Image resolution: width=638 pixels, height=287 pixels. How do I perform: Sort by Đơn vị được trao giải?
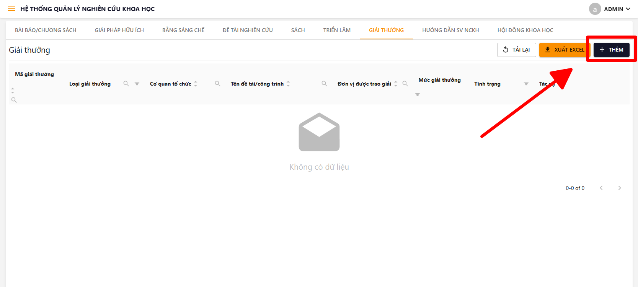pyautogui.click(x=396, y=84)
